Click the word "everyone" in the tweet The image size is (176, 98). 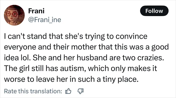20,47
